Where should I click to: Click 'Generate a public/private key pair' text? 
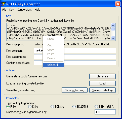27,76
